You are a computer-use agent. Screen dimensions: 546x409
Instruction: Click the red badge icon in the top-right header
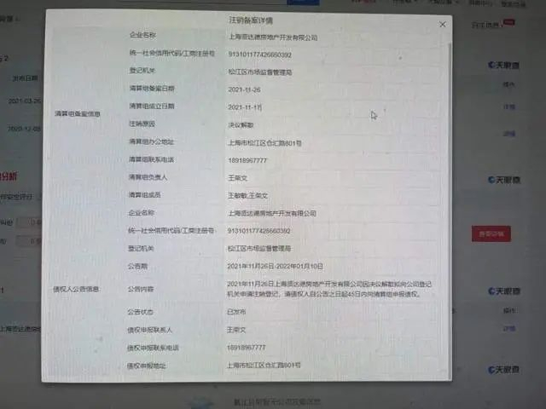click(x=508, y=23)
